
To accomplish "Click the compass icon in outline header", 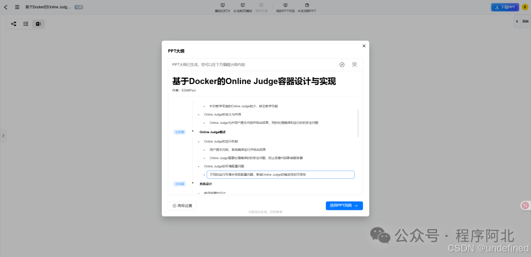I will pos(342,65).
